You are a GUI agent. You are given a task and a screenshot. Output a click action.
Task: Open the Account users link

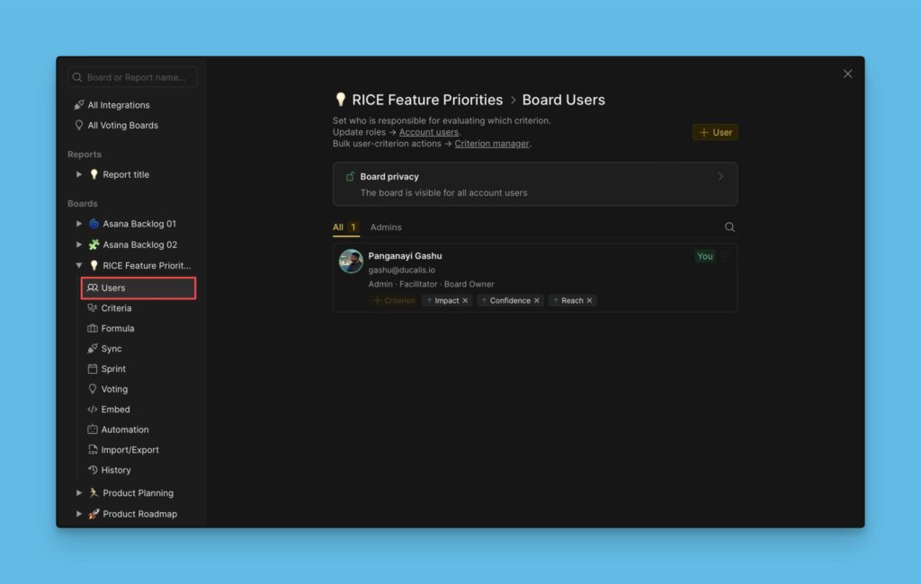pyautogui.click(x=428, y=131)
